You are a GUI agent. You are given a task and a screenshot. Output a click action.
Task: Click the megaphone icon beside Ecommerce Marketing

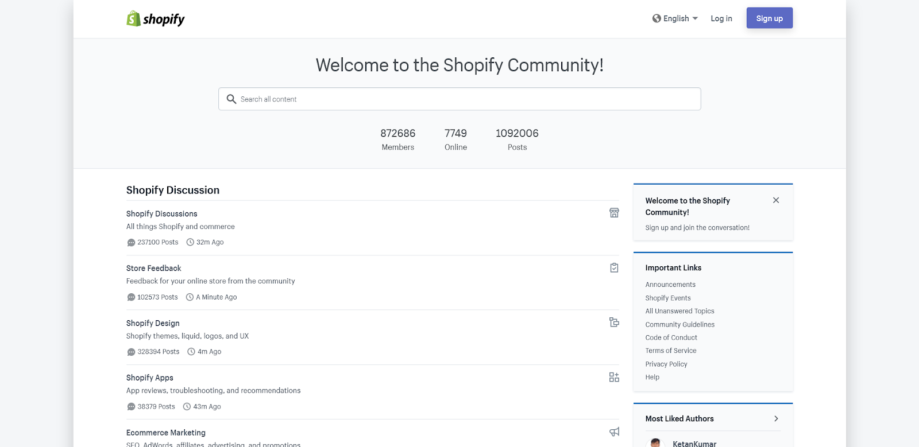click(614, 432)
